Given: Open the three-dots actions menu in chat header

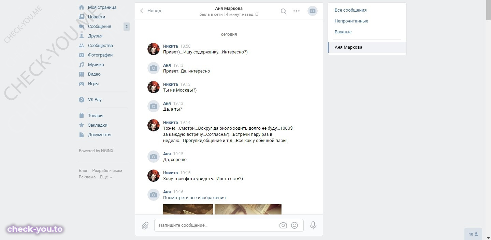Looking at the screenshot, I should pos(297,11).
